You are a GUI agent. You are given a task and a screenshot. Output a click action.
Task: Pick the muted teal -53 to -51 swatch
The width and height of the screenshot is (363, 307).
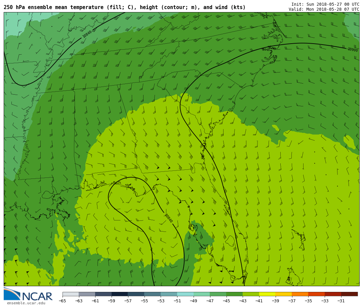pos(169,294)
